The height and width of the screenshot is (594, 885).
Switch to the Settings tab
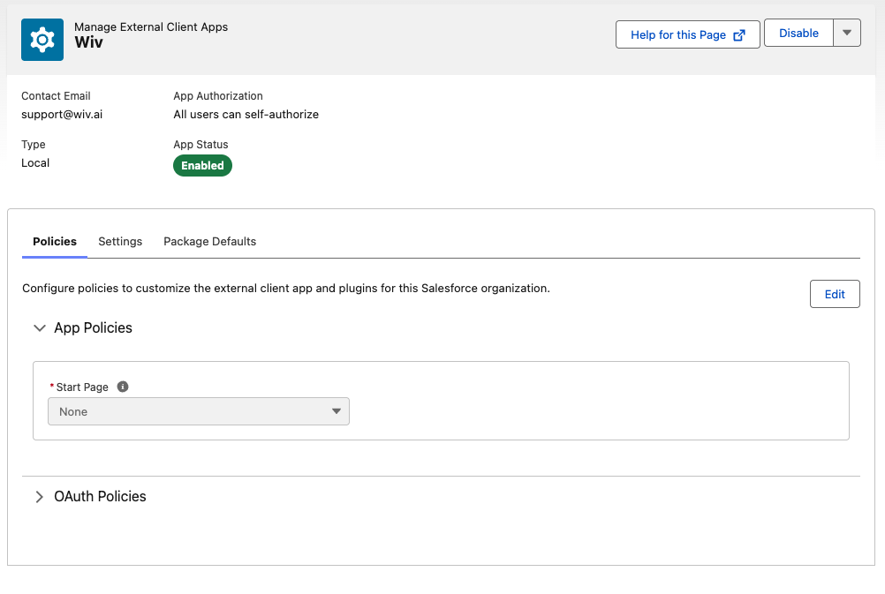click(x=120, y=242)
